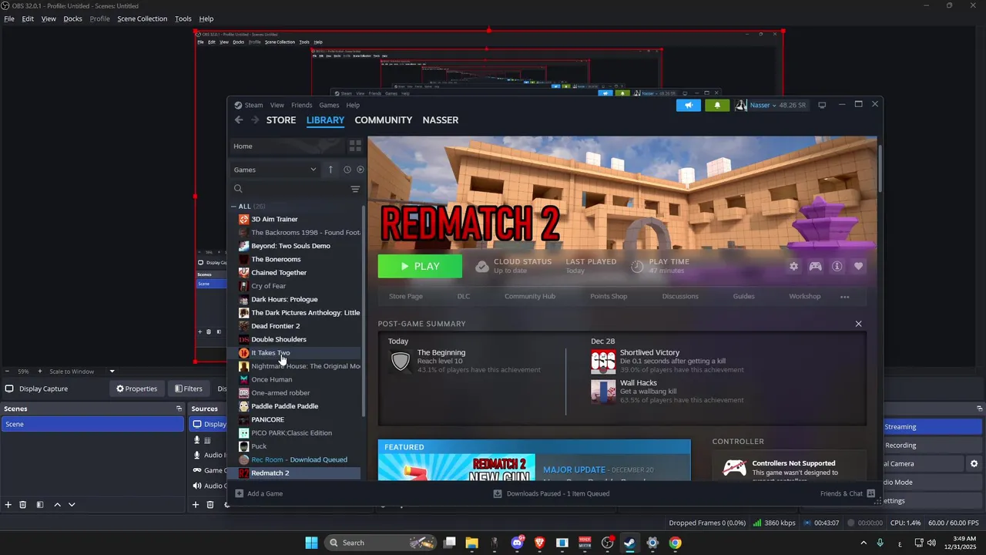The height and width of the screenshot is (555, 986).
Task: Open Virtual Camera settings gear in OBS
Action: [974, 464]
